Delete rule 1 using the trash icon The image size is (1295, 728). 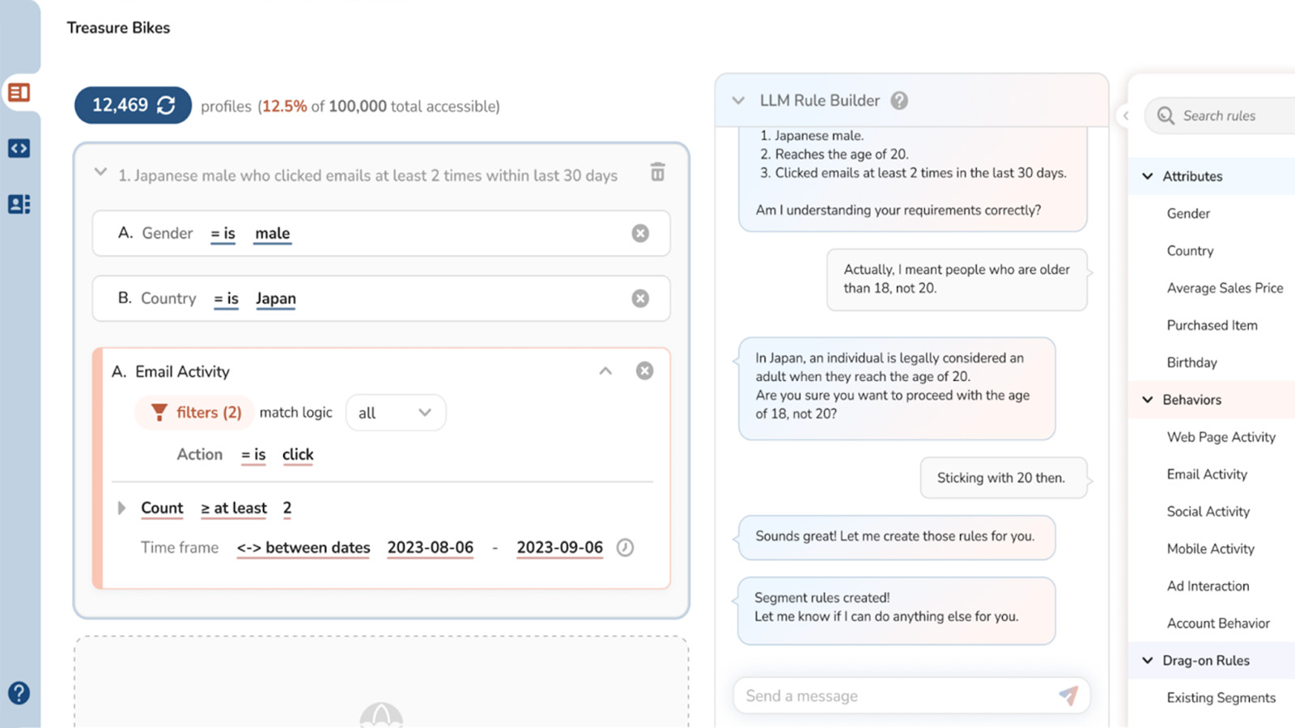tap(657, 172)
